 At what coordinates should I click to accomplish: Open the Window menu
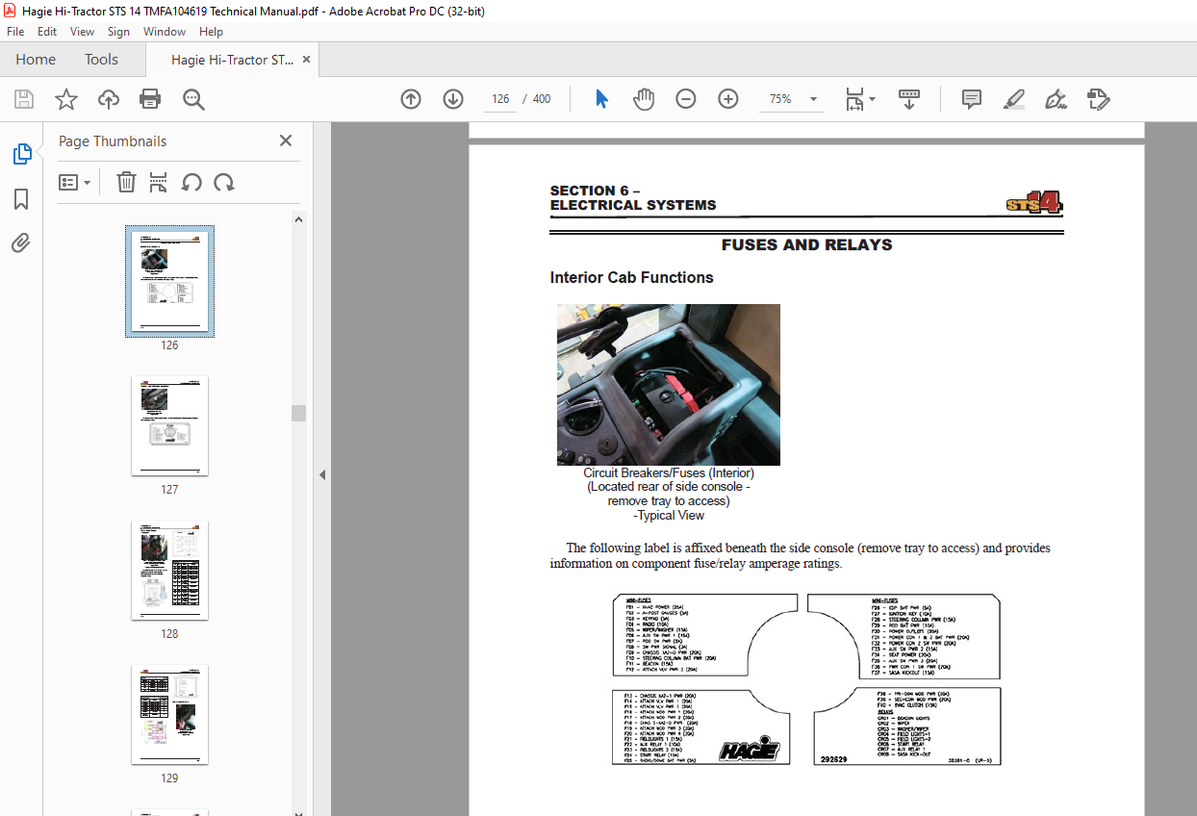[x=165, y=32]
